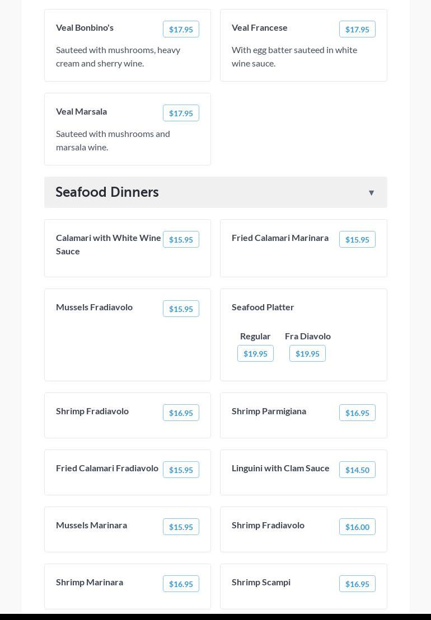Viewport: 431px width, 620px height.
Task: Click Veal Bonbino's $17.95 price button
Action: tap(181, 30)
